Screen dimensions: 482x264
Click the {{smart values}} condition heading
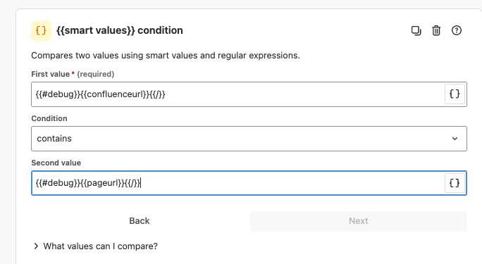pos(120,30)
